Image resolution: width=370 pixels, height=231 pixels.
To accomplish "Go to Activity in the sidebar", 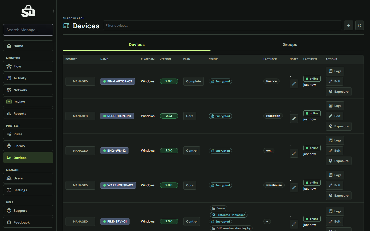I will [x=28, y=78].
